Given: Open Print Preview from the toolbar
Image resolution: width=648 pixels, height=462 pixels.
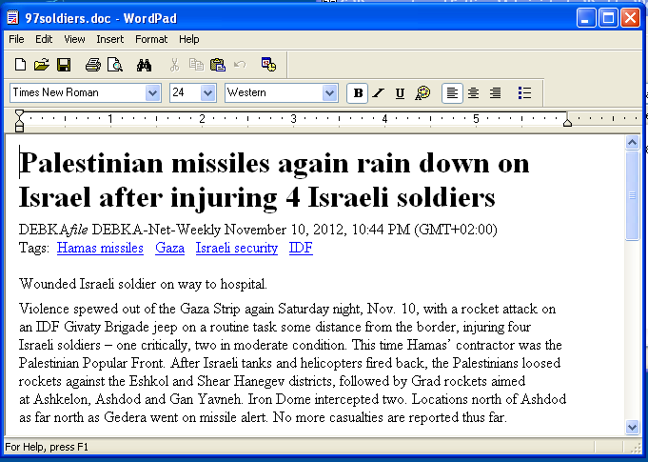Looking at the screenshot, I should coord(115,65).
